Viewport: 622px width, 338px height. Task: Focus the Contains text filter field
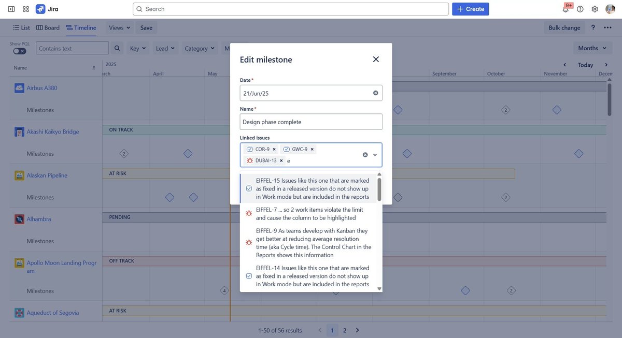point(72,48)
